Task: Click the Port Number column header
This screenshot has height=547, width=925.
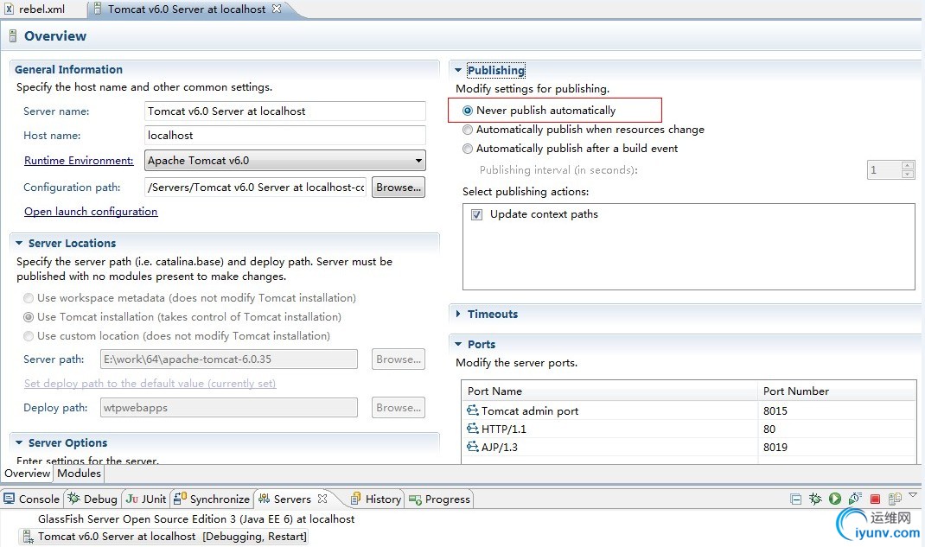Action: click(x=837, y=391)
